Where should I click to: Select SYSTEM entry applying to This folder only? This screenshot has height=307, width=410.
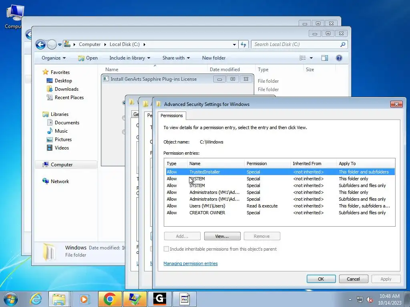(x=280, y=179)
